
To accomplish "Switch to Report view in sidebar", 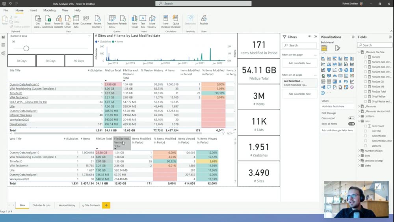I will point(3,37).
